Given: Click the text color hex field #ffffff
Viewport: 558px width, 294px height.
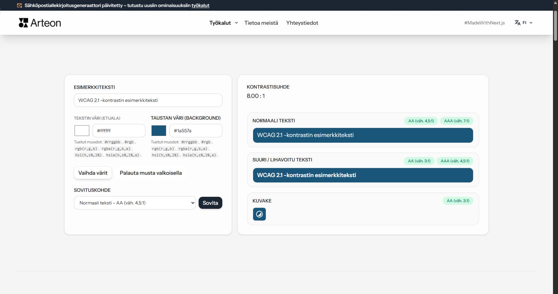Looking at the screenshot, I should pyautogui.click(x=119, y=131).
